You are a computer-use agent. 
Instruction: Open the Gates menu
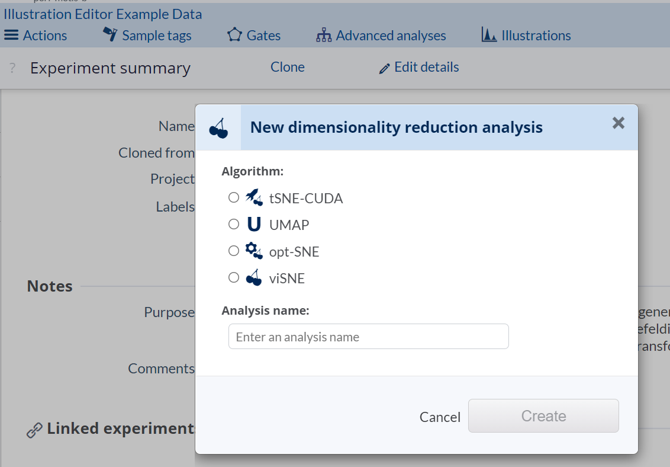tap(254, 36)
